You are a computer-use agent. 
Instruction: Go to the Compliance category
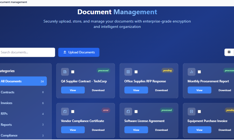tap(22, 135)
